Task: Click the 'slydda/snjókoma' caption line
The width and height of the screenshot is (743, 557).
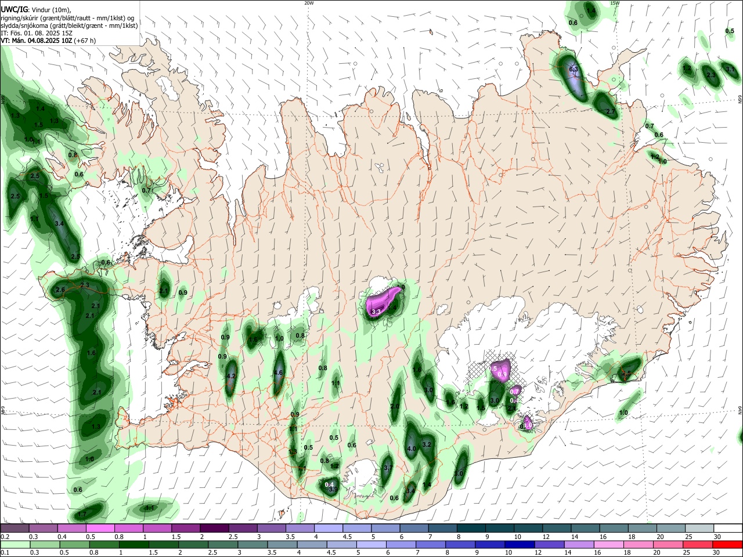Action: (70, 26)
